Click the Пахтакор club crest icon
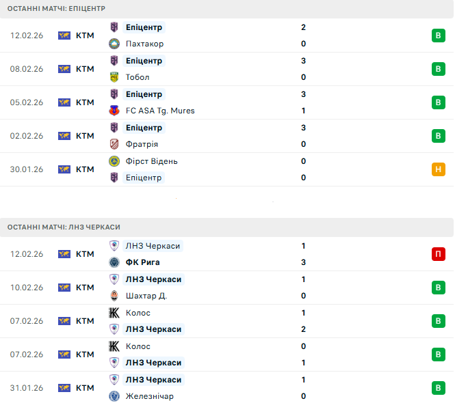455x403 pixels. pyautogui.click(x=114, y=44)
